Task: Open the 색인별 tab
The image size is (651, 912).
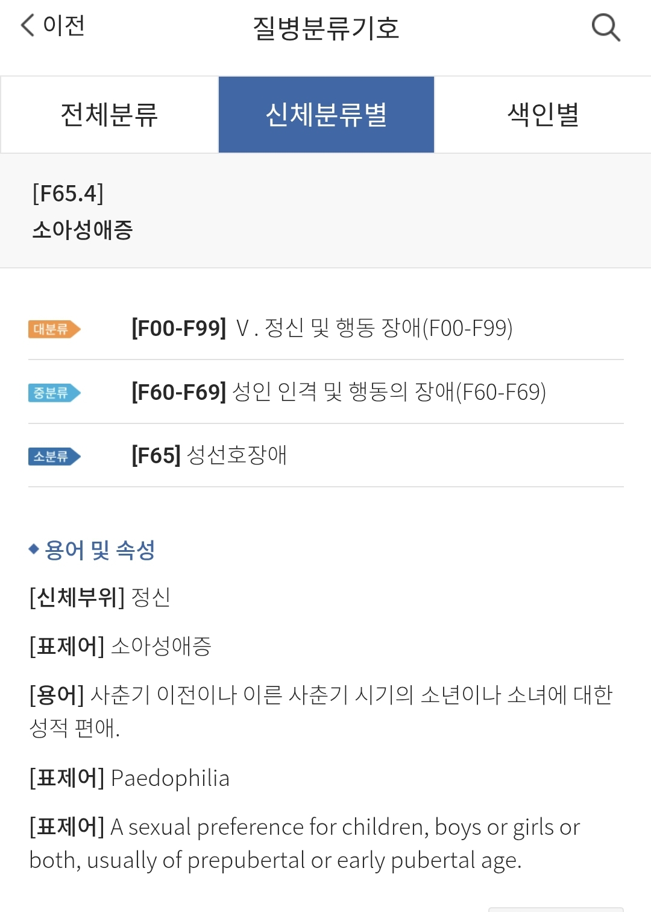Action: point(543,115)
